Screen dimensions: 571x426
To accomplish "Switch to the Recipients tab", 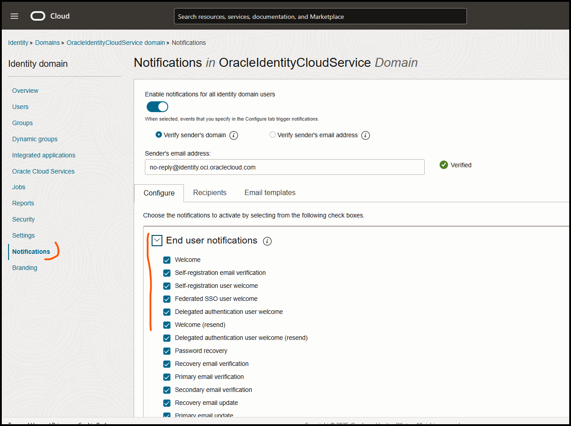I will point(209,192).
